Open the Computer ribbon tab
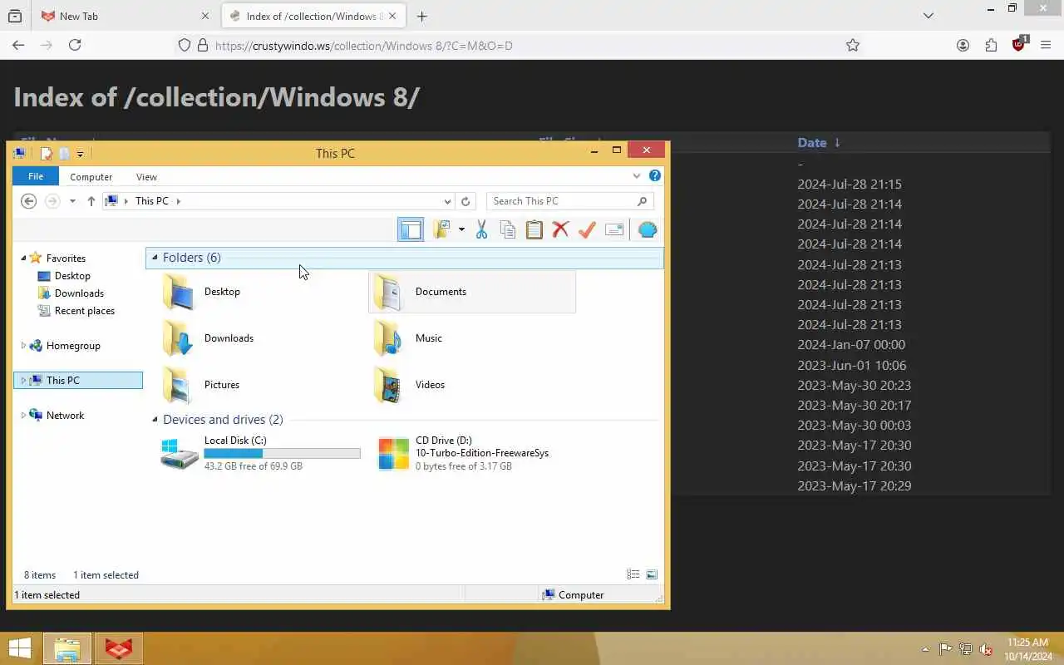Screen dimensions: 1064x665 point(91,176)
